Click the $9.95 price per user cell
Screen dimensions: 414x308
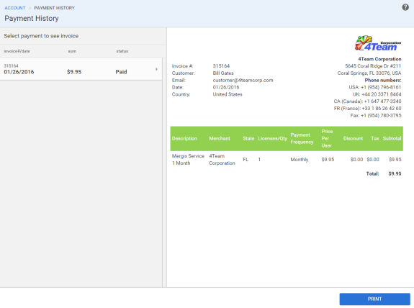(328, 160)
